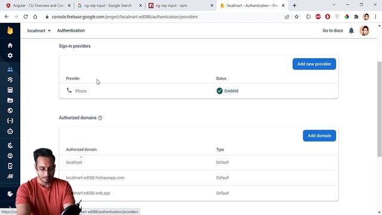The width and height of the screenshot is (382, 215).
Task: Open the tab search chevron
Action: 334,5
